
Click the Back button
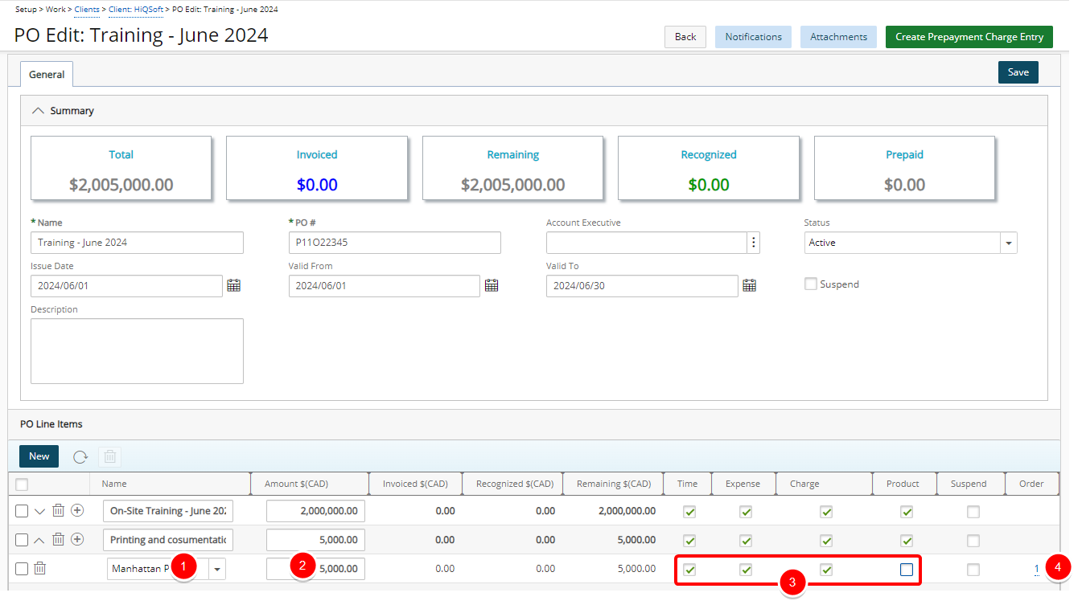685,37
